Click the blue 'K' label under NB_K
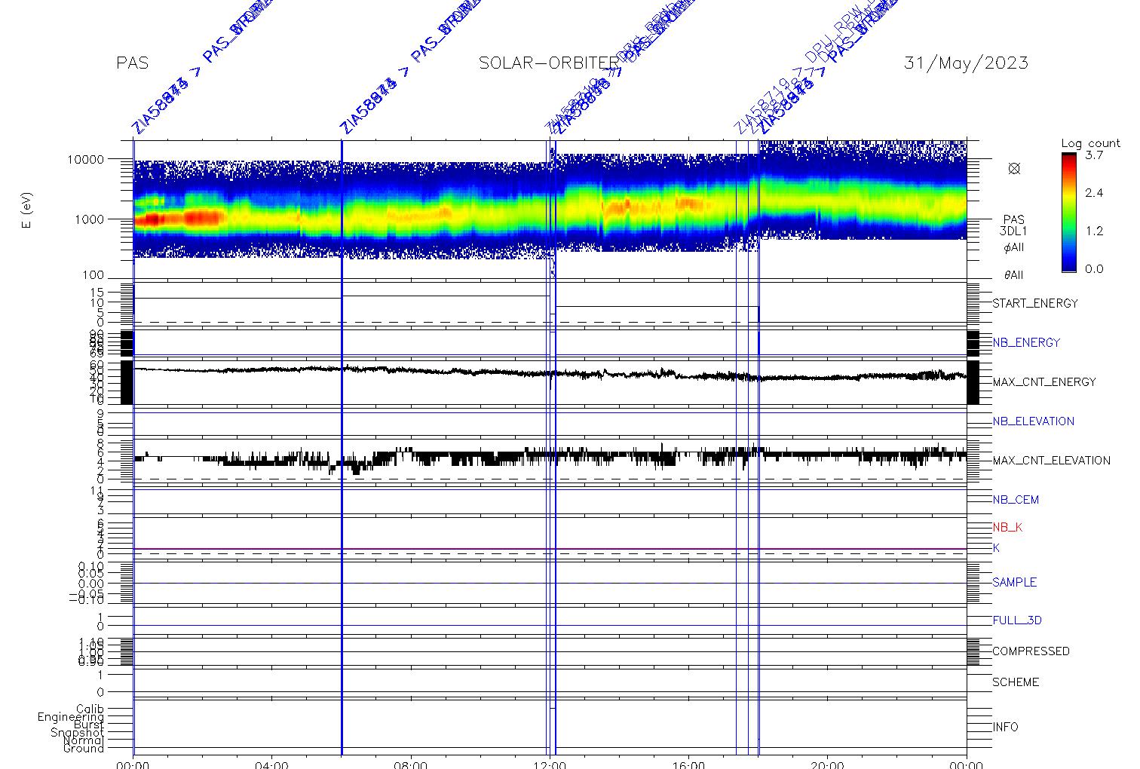This screenshot has width=1140, height=769. [x=996, y=548]
